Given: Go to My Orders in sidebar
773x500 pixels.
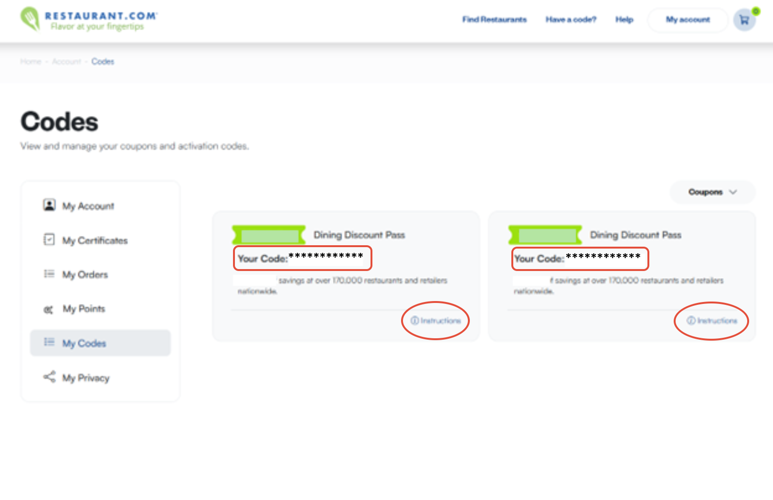Looking at the screenshot, I should coord(85,275).
